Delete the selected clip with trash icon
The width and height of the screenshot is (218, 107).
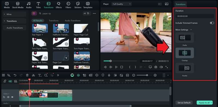[27, 75]
